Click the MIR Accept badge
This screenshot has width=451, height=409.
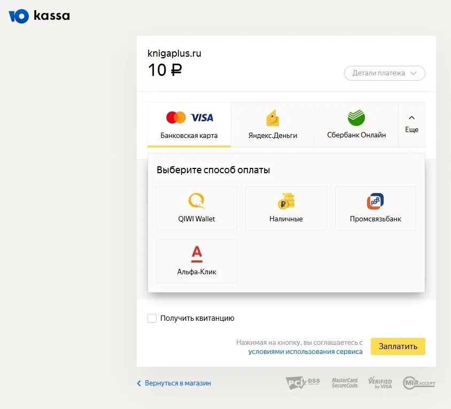click(x=419, y=383)
